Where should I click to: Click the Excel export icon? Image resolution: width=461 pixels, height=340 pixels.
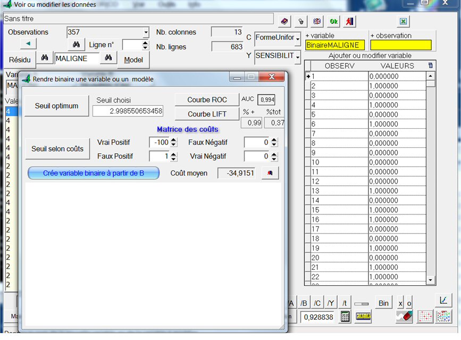point(403,21)
